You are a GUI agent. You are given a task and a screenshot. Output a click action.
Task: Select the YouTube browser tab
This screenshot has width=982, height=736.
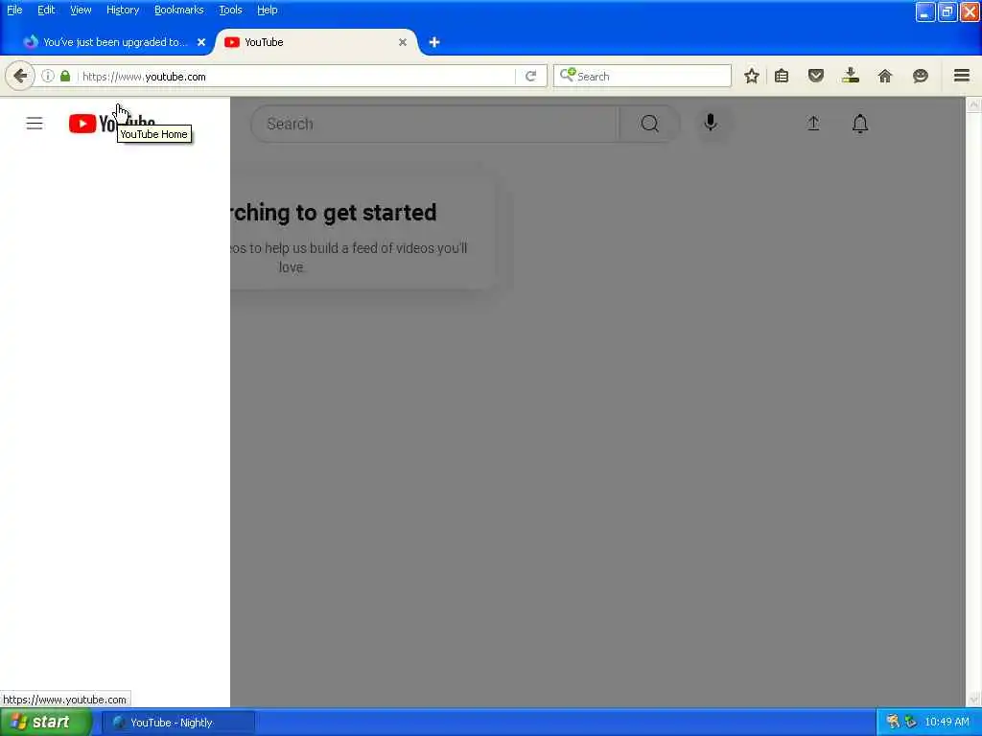click(x=316, y=42)
